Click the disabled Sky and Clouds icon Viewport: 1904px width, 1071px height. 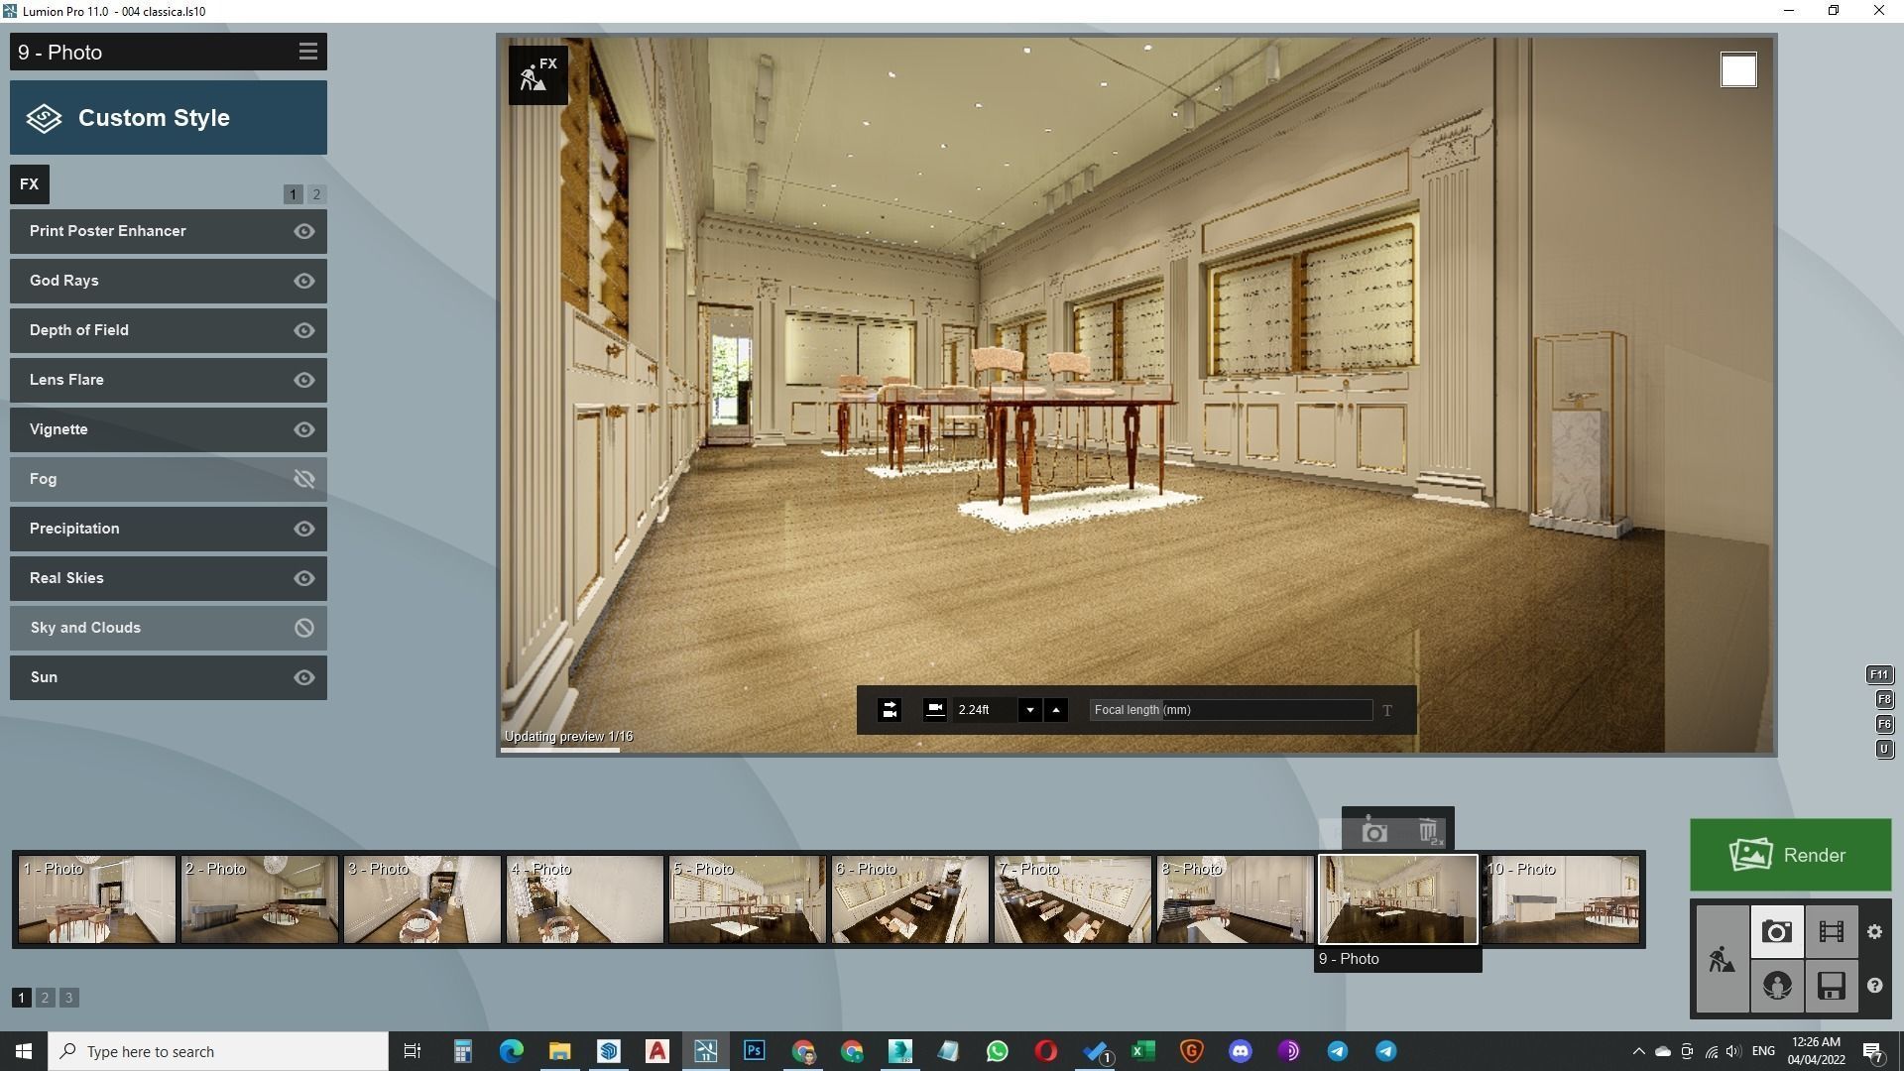coord(304,628)
